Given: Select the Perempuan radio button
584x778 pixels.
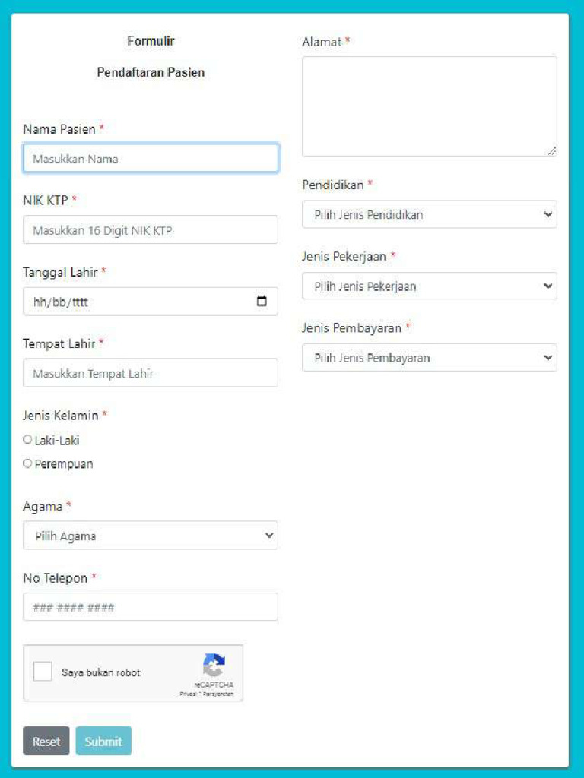Looking at the screenshot, I should (28, 463).
